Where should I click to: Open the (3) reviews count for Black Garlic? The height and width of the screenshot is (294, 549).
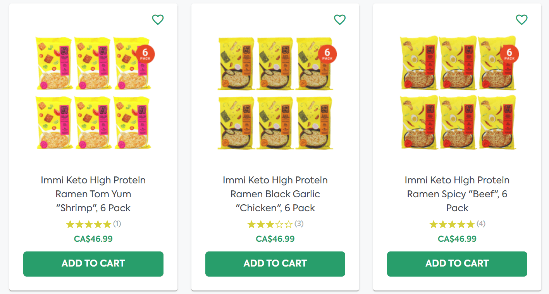pyautogui.click(x=299, y=224)
